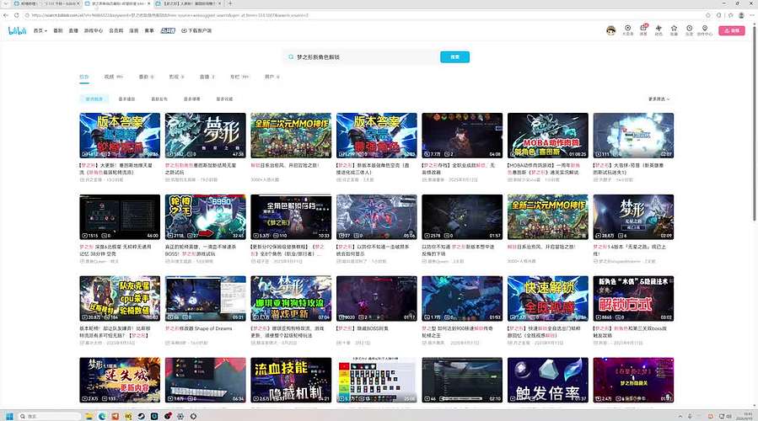This screenshot has height=421, width=758.
Task: Open the 动态 feed icon in header
Action: pos(659,30)
